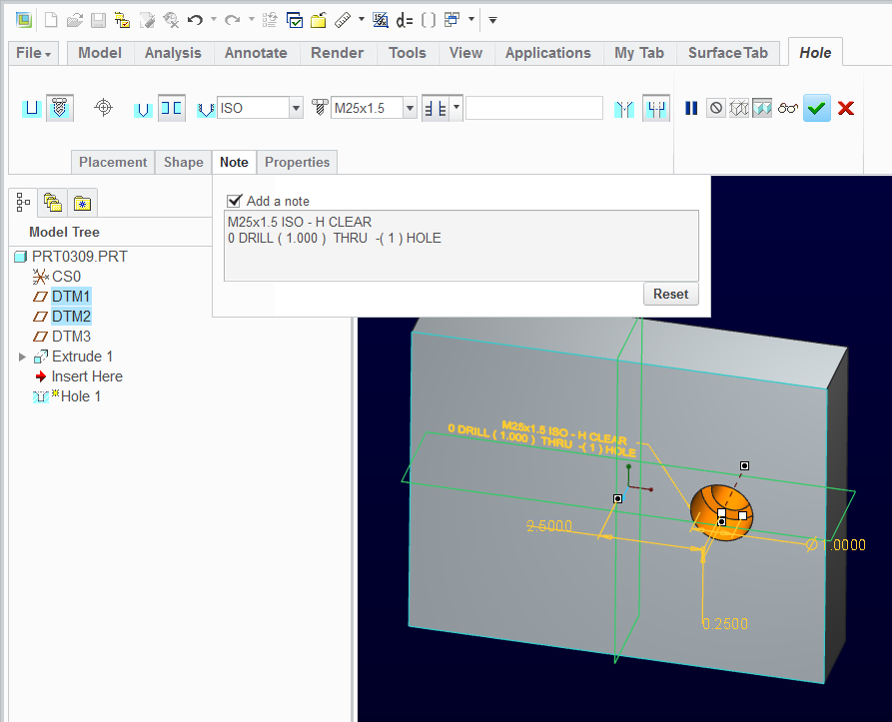Toggle the countersink option icon
The height and width of the screenshot is (722, 892).
click(624, 109)
